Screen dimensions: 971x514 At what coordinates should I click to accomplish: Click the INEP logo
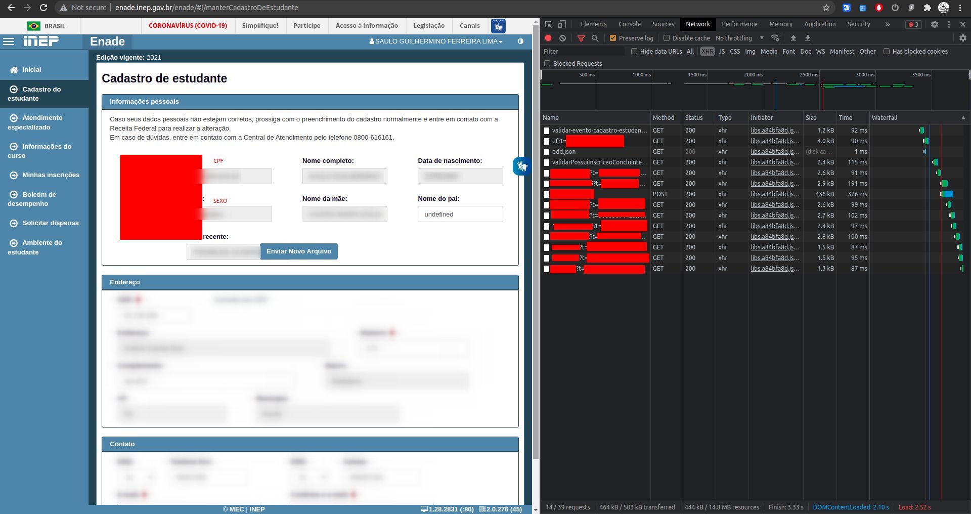click(x=41, y=41)
